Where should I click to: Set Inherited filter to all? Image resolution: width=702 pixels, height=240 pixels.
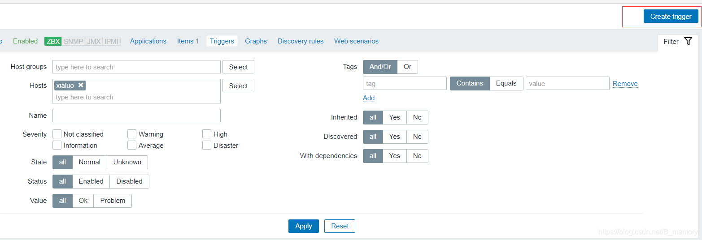tap(373, 117)
